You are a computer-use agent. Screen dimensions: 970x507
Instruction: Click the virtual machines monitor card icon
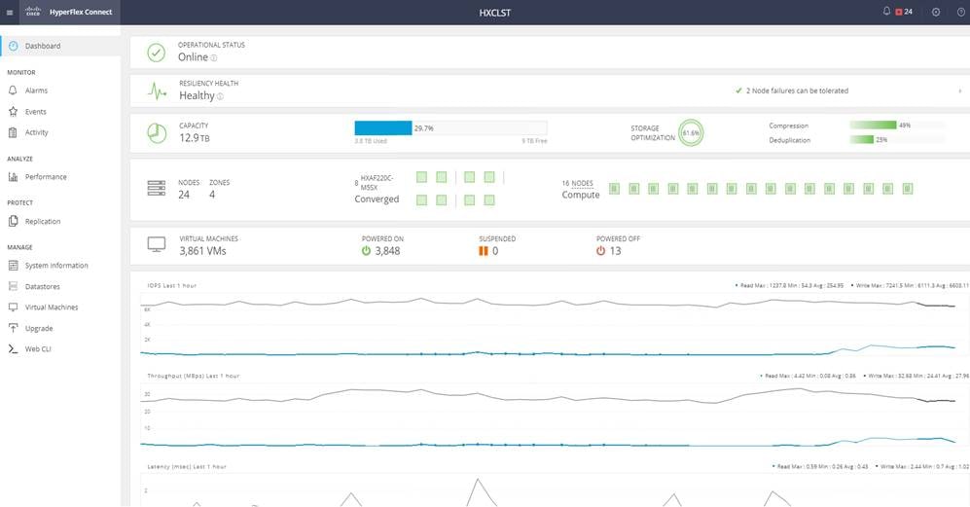(x=157, y=244)
